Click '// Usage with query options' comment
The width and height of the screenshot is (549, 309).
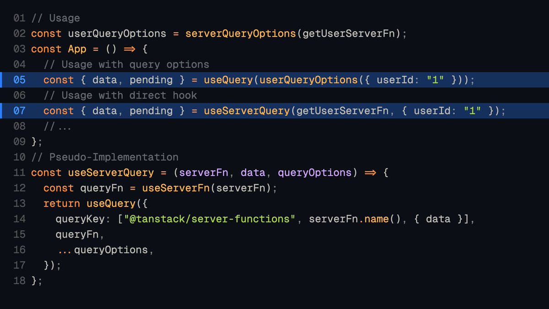(x=126, y=65)
